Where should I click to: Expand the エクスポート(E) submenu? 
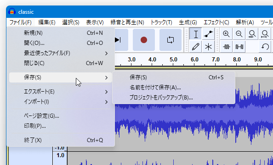61,92
